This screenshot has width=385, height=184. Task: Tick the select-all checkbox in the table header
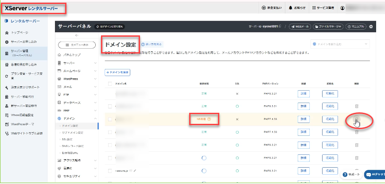[x=110, y=83]
